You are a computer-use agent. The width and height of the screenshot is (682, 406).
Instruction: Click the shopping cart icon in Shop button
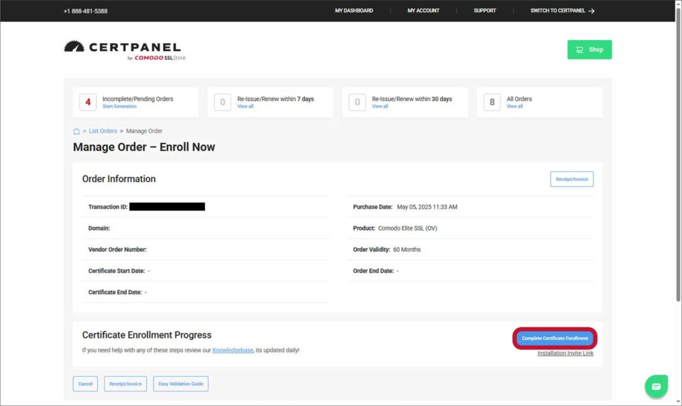pos(579,50)
